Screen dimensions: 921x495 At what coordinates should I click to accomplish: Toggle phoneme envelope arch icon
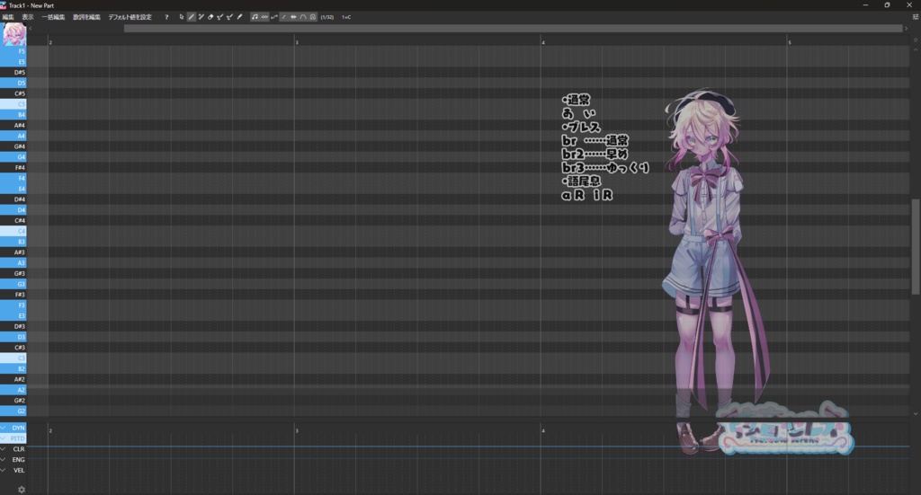pyautogui.click(x=303, y=17)
